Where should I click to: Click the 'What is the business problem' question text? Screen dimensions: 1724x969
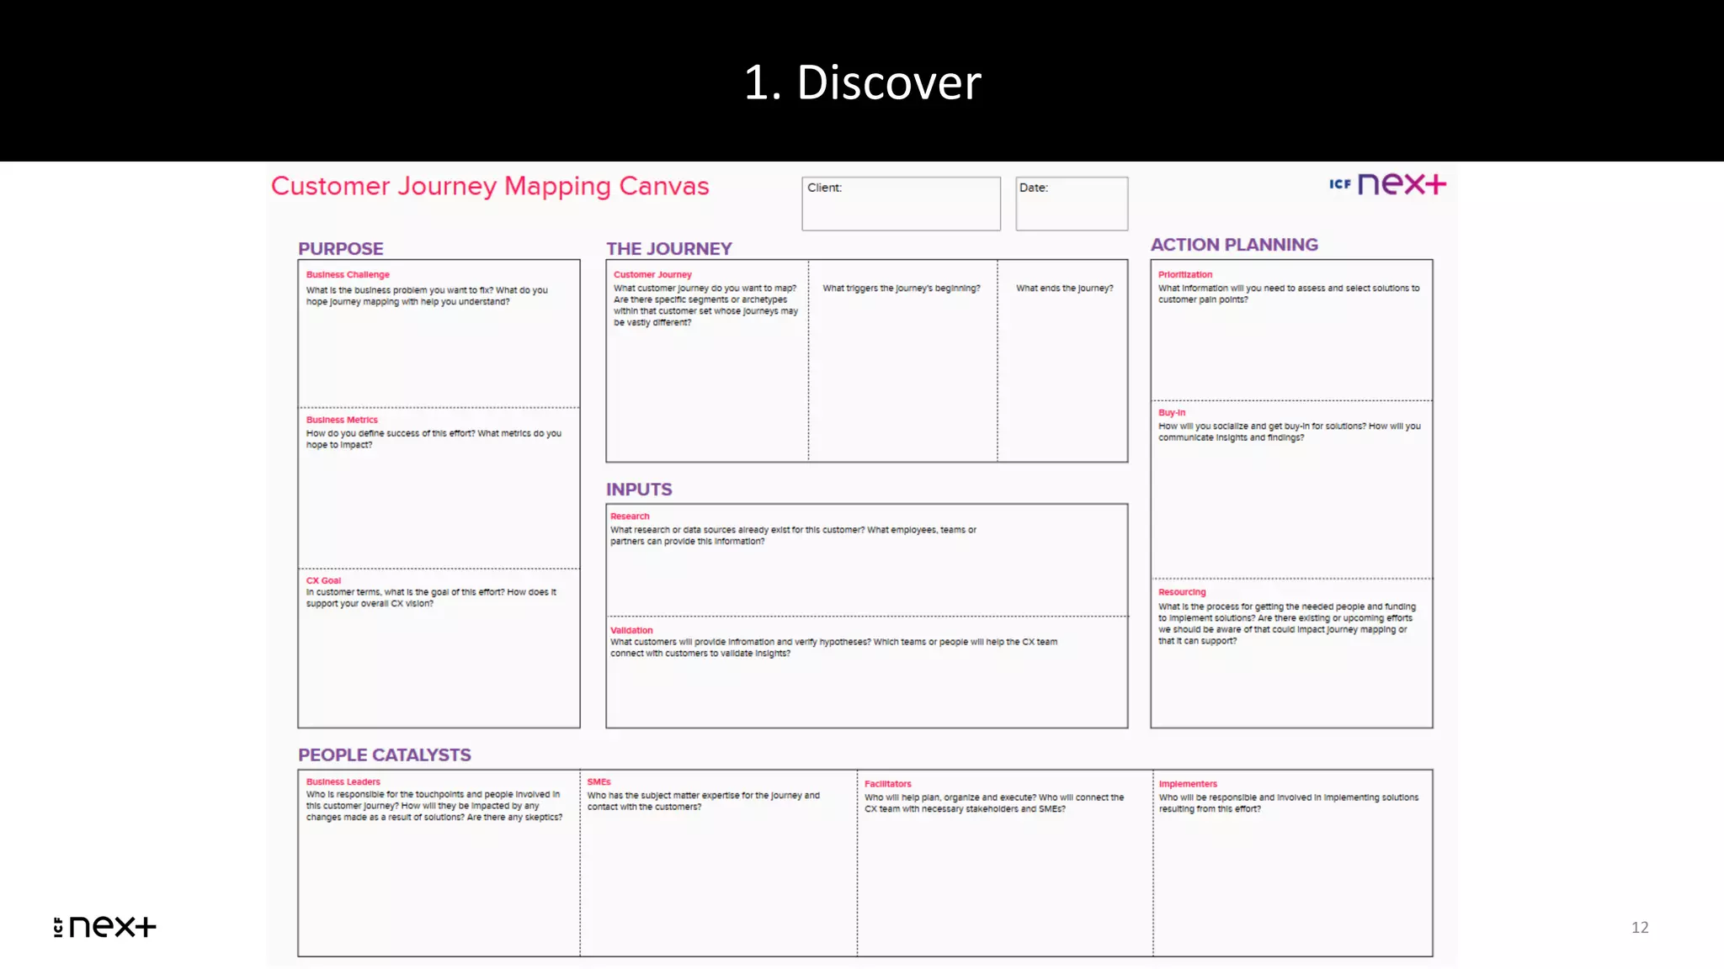coord(427,296)
